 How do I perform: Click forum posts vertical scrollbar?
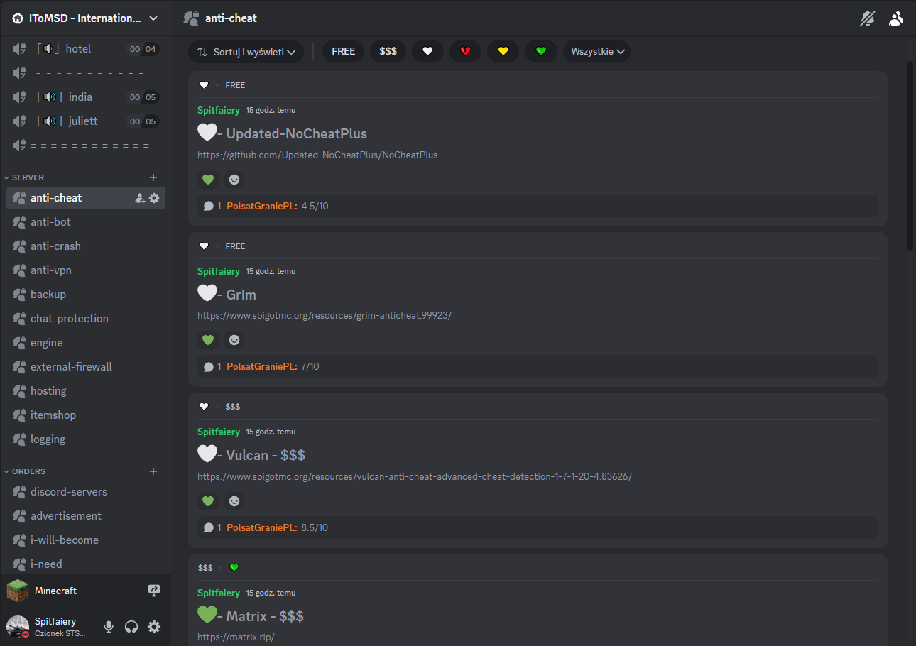(910, 156)
